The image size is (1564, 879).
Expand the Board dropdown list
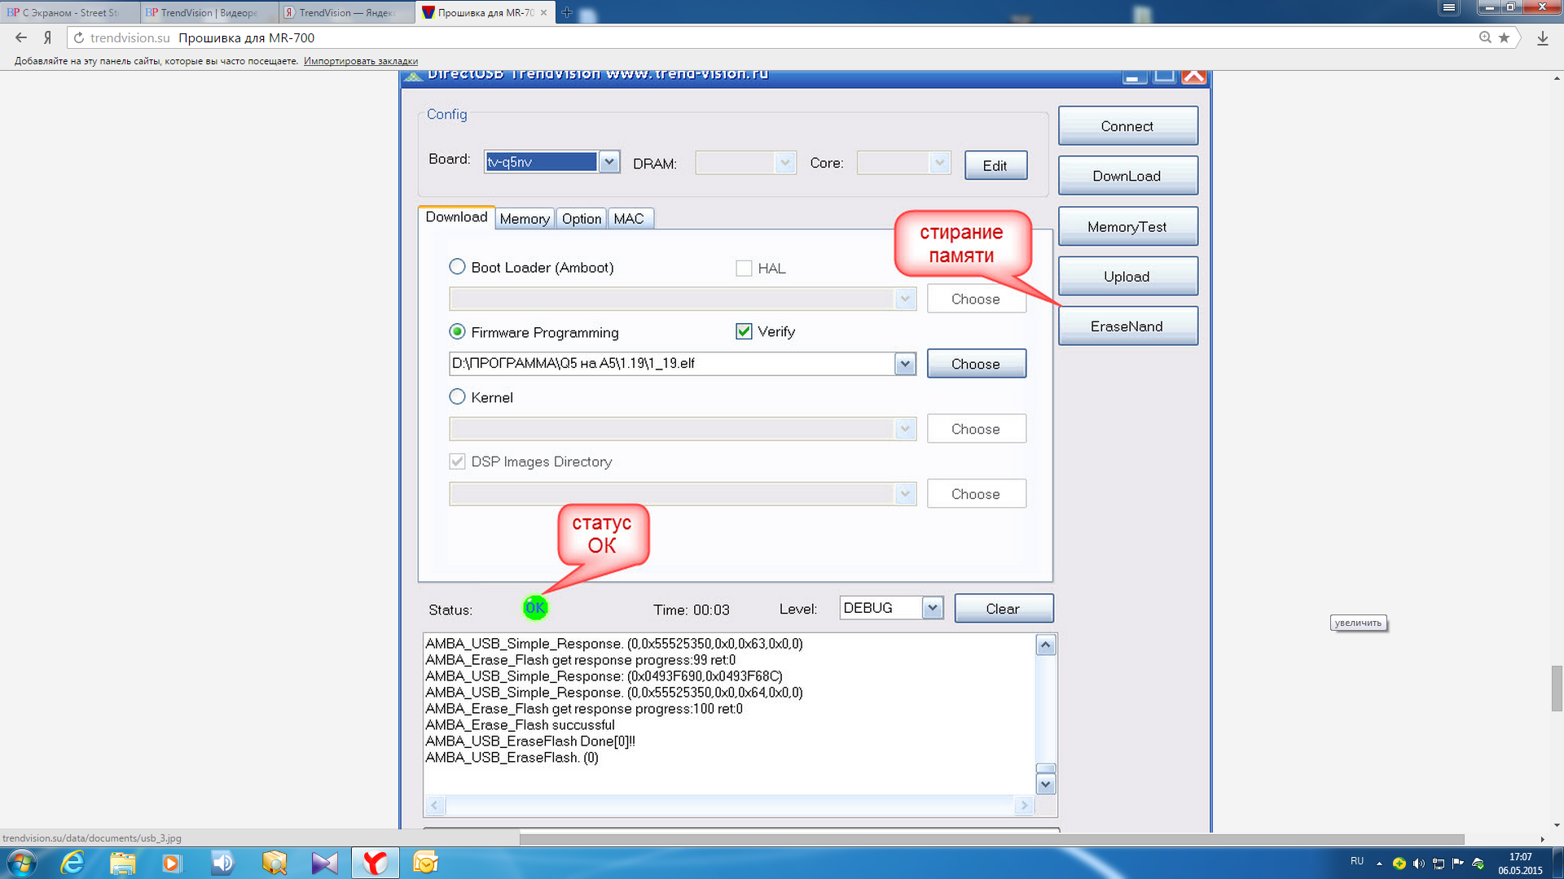[608, 162]
